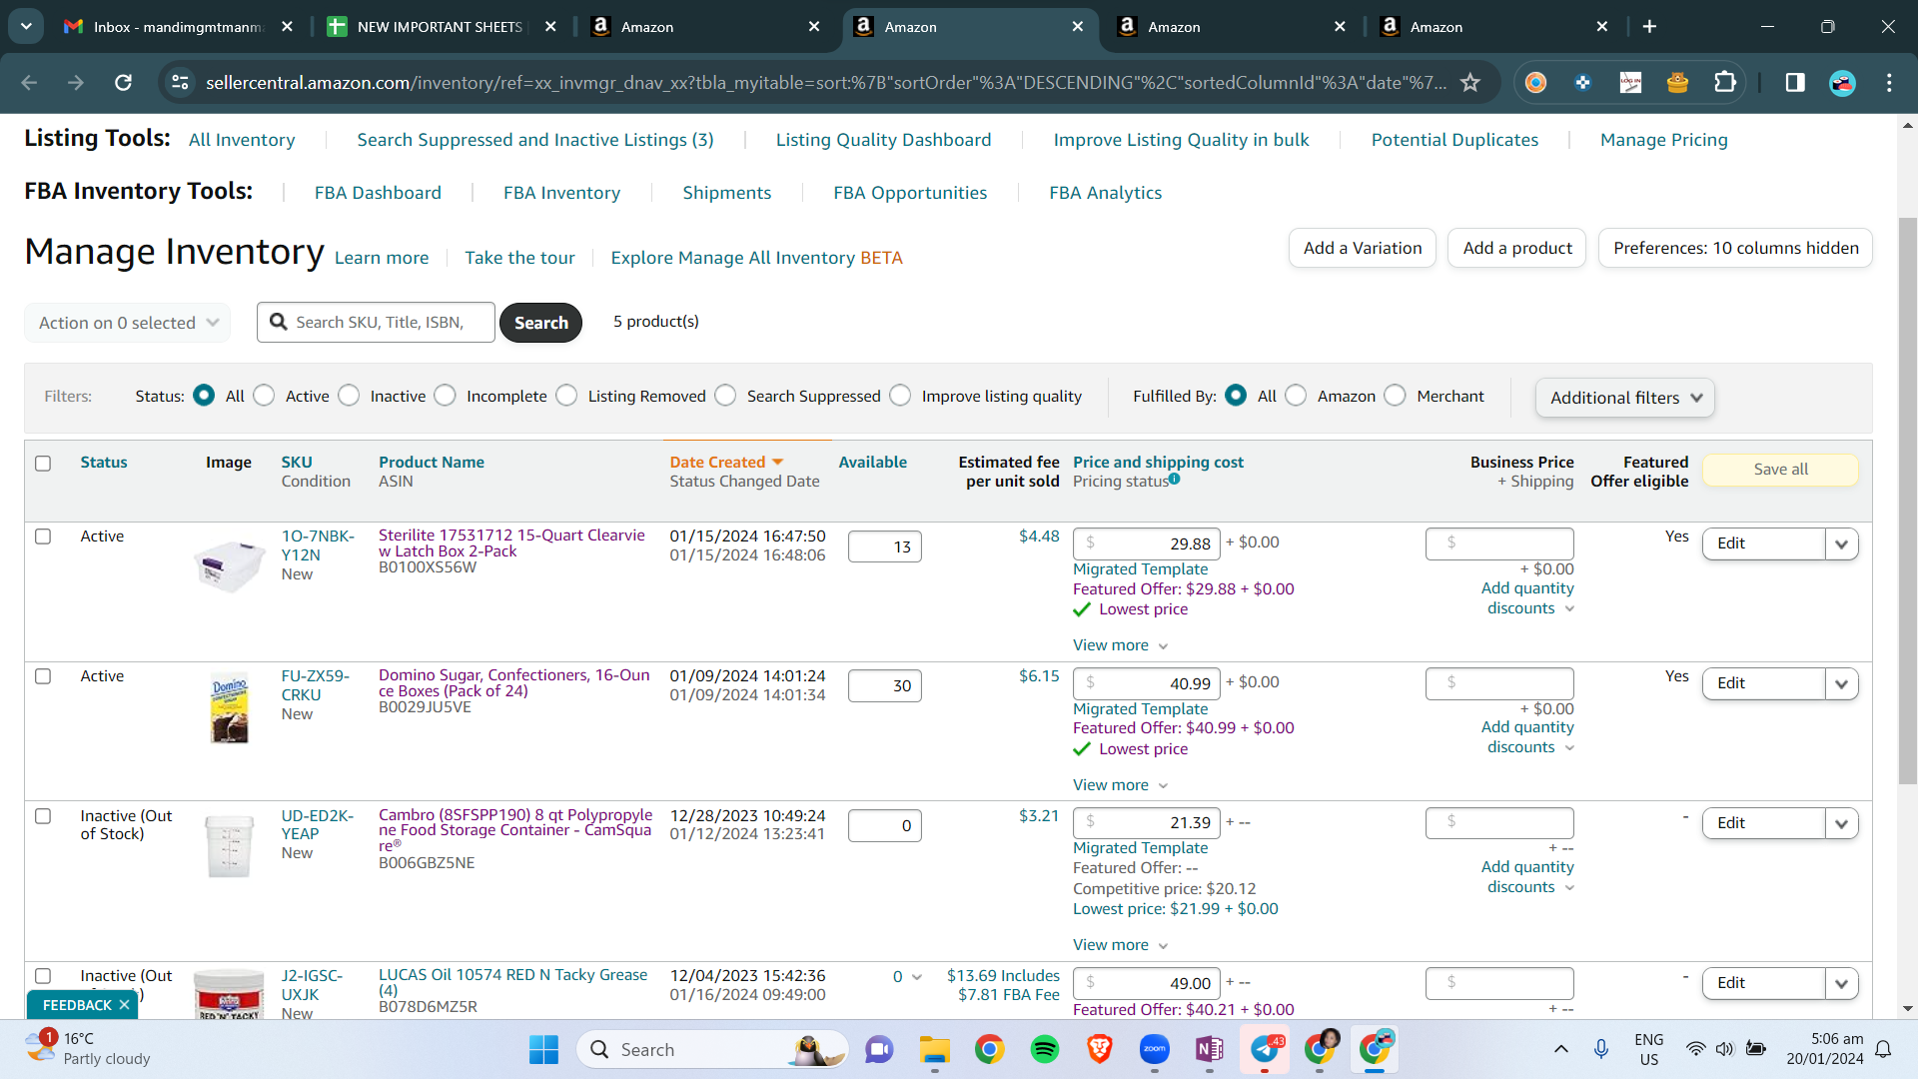
Task: Open Spotify from the taskbar
Action: pyautogui.click(x=1045, y=1050)
